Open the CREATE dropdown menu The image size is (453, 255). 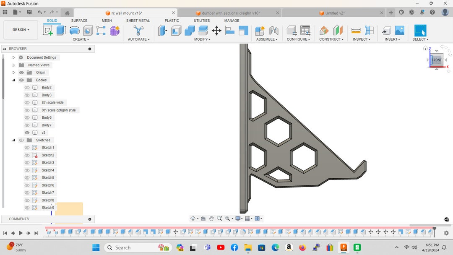81,39
